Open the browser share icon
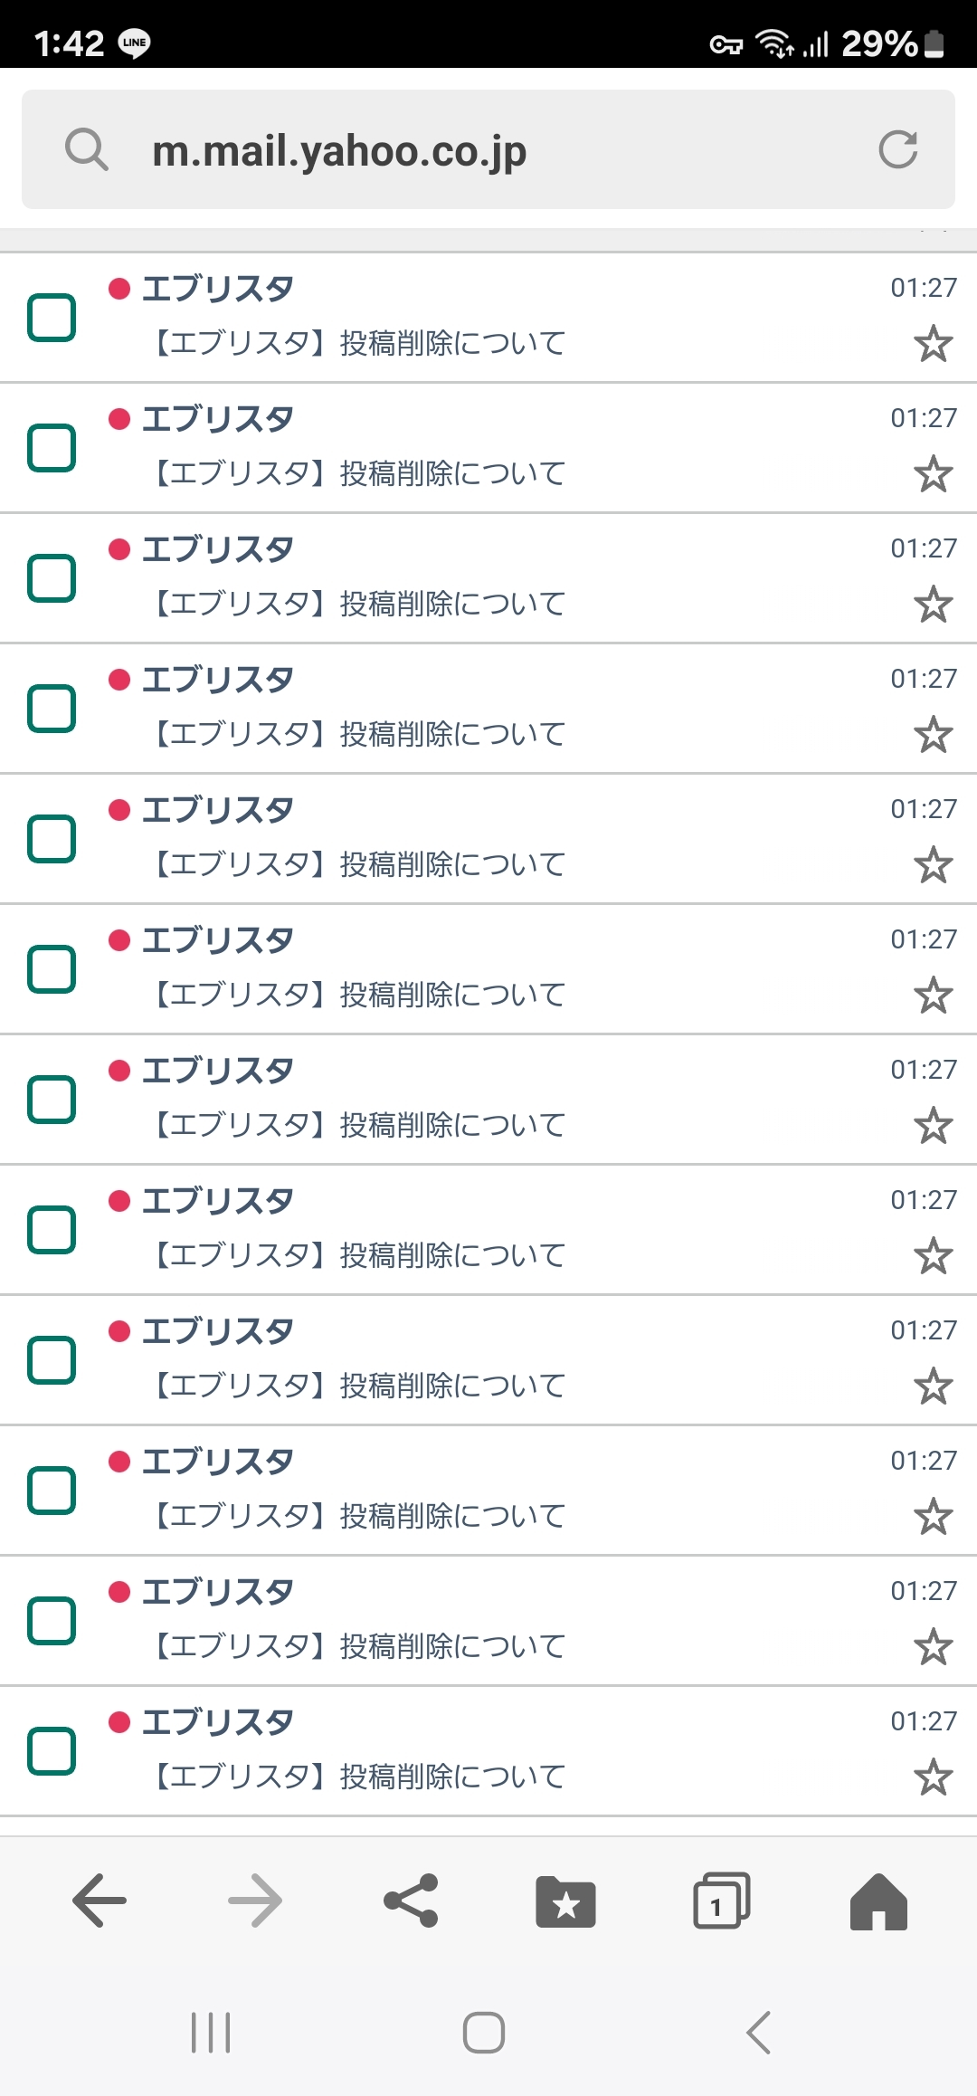This screenshot has height=2096, width=977. click(x=411, y=1900)
